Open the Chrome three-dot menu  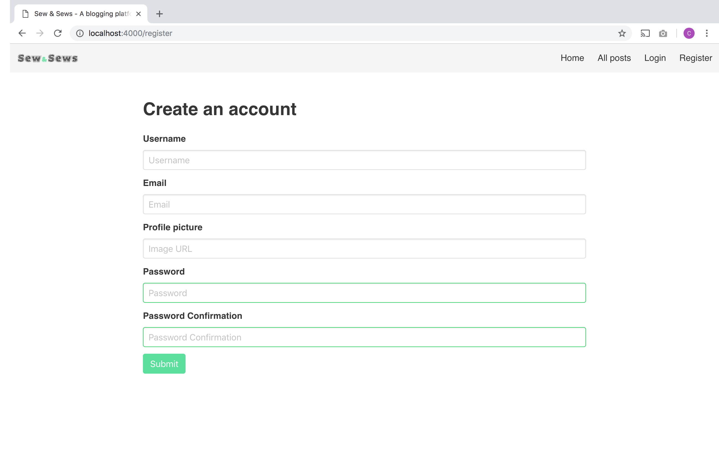point(707,33)
